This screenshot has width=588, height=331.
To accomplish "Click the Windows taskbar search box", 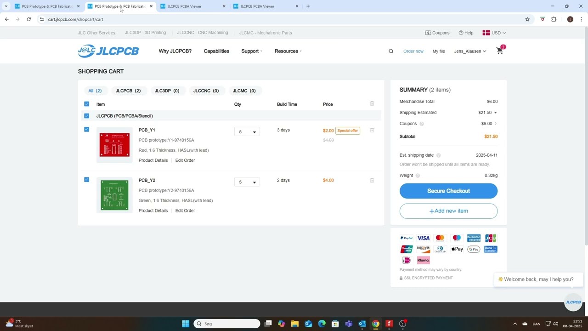I will [227, 324].
